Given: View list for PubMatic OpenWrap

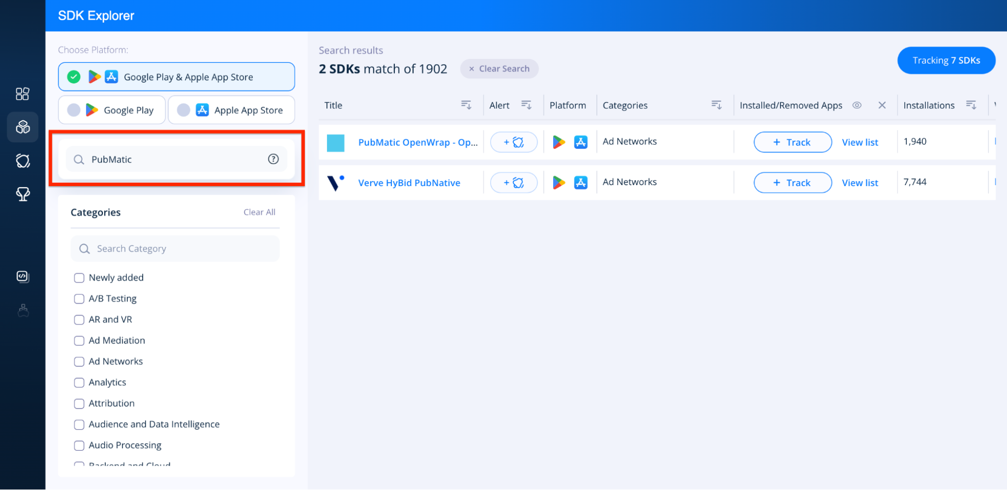Looking at the screenshot, I should (x=860, y=142).
